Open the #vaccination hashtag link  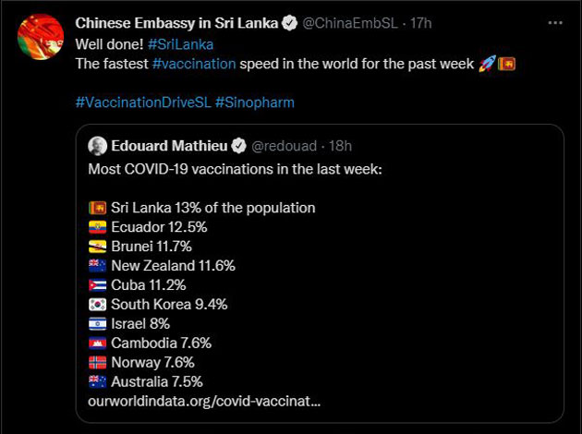coord(194,64)
